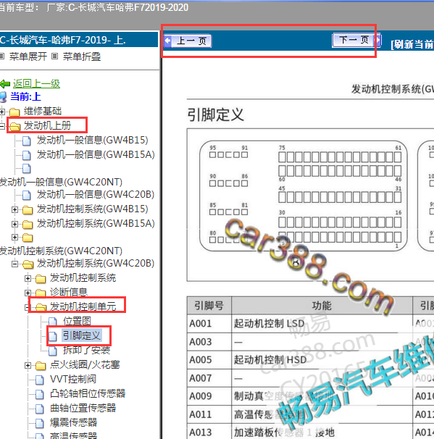Click the 诊断信息 folder icon
Viewport: 434px width, 439px height.
click(41, 293)
